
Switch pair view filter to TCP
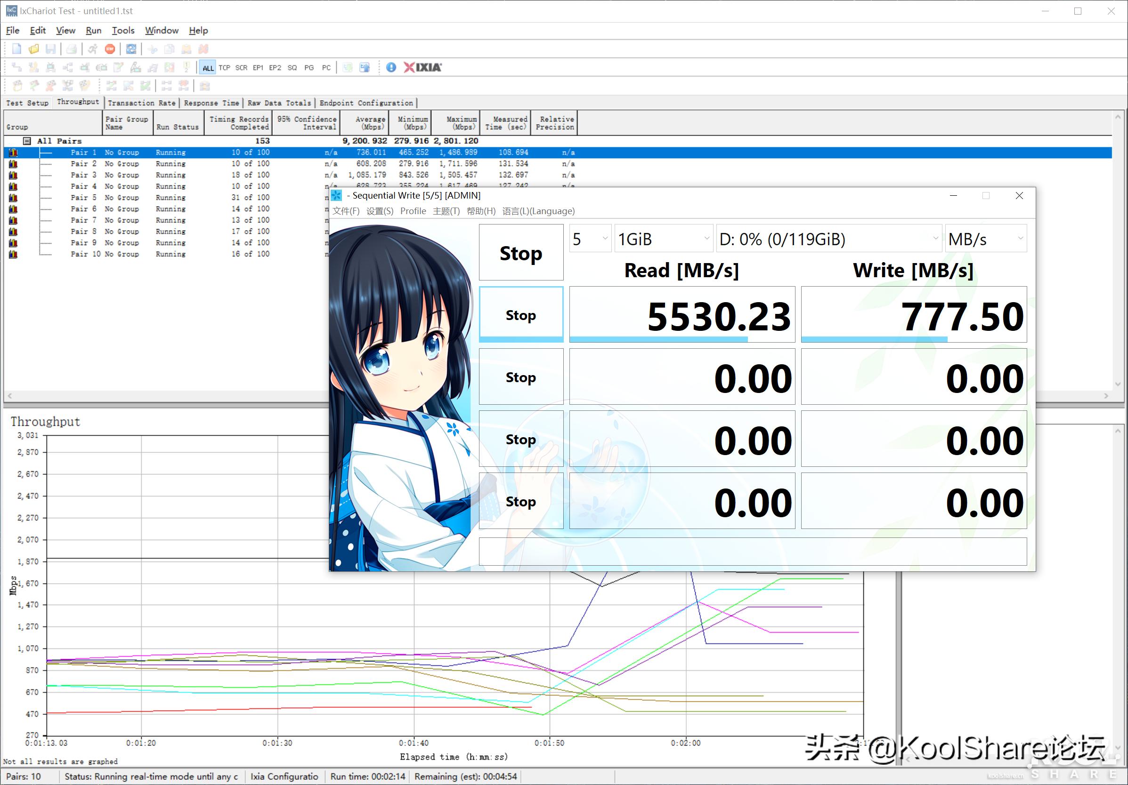pyautogui.click(x=225, y=67)
